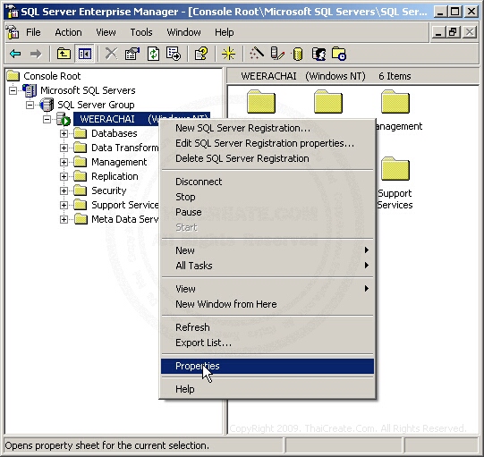The image size is (484, 457).
Task: Select the Replication tree item
Action: (115, 176)
